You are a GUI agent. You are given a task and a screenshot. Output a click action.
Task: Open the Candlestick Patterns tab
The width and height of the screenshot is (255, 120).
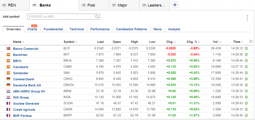pos(131,29)
